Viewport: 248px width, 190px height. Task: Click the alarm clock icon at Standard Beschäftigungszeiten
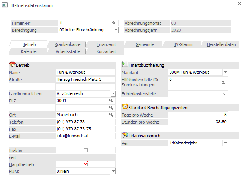tap(125, 107)
